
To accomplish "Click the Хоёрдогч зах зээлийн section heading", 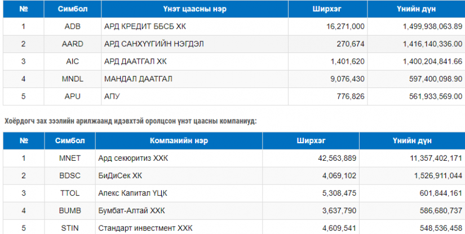I will (x=130, y=121).
